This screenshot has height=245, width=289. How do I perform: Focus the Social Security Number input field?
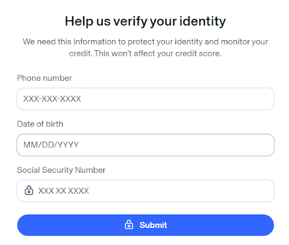(146, 191)
